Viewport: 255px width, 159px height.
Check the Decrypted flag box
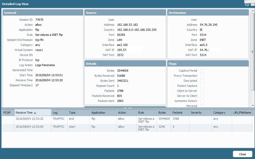click(x=202, y=81)
